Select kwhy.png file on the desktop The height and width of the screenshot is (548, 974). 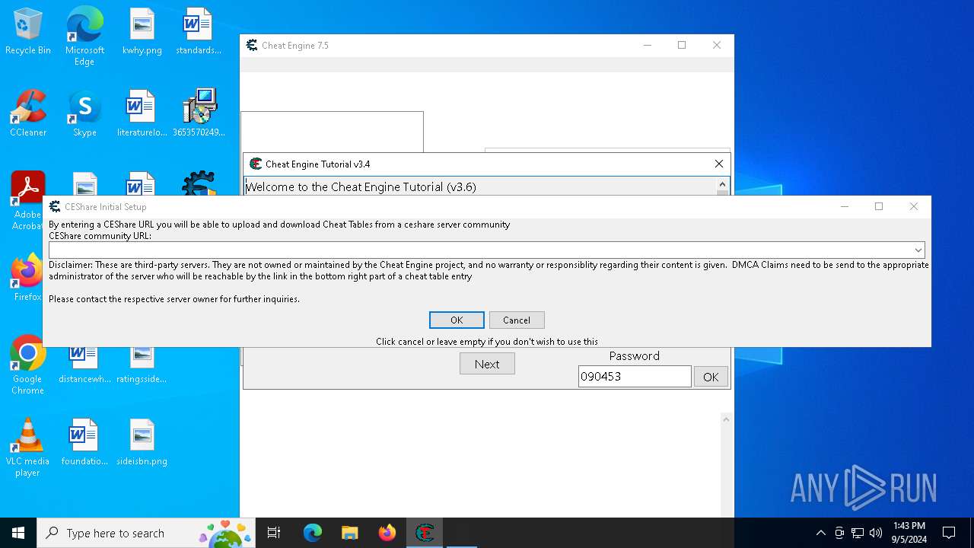click(x=142, y=31)
